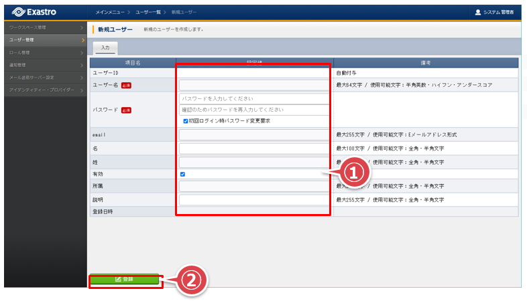527x301 pixels.
Task: Click the password entry field
Action: [x=255, y=98]
